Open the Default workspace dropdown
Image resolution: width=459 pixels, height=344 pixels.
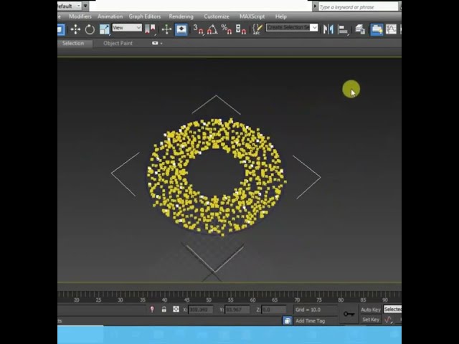(x=70, y=6)
